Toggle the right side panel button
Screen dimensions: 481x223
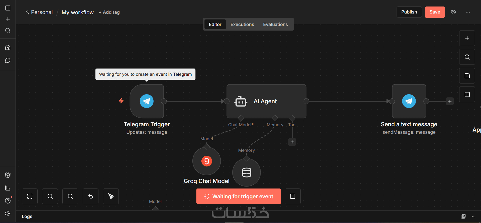click(467, 94)
